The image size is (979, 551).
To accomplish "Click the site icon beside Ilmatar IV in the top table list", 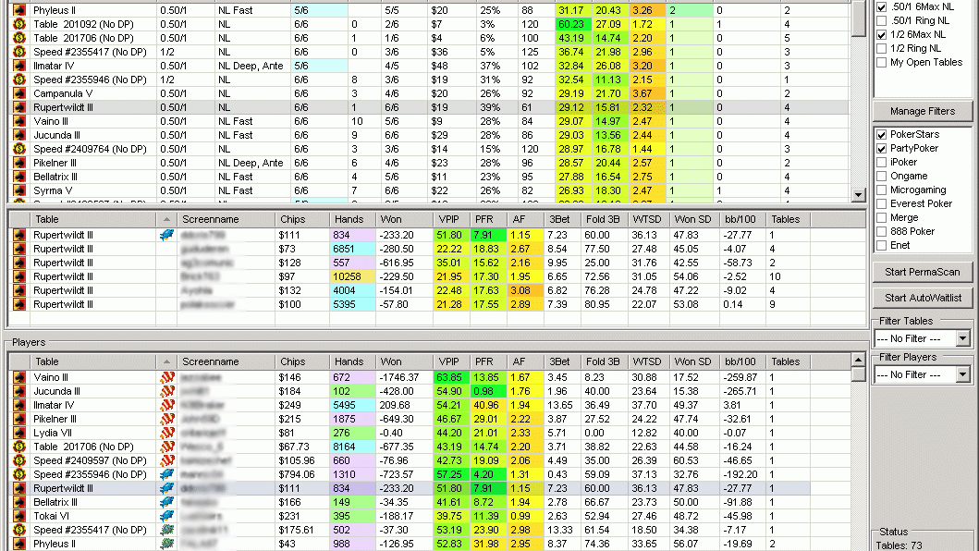I will (x=19, y=66).
